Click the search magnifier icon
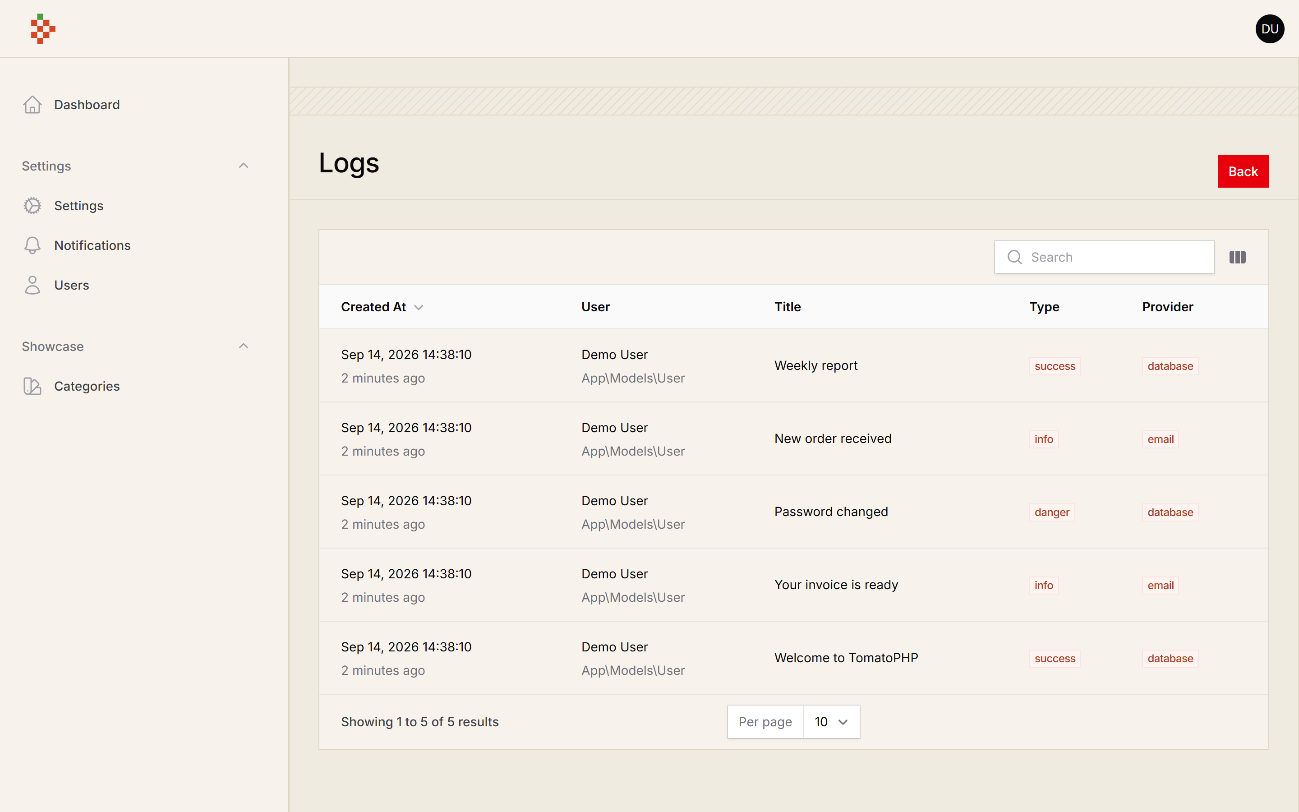1299x812 pixels. [x=1014, y=257]
